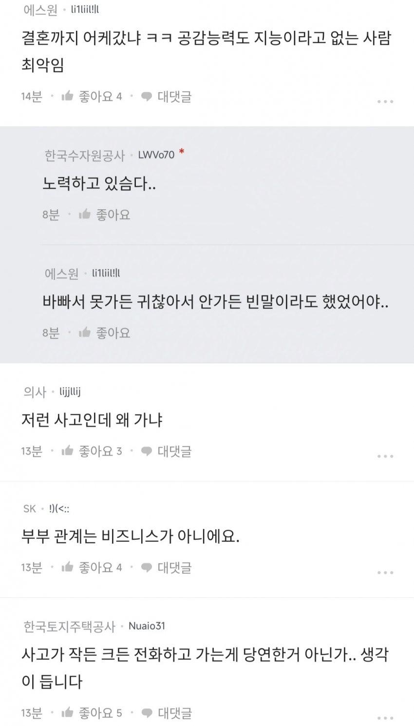The height and width of the screenshot is (726, 414).
Task: Open more options for 에스원 top comment
Action: (x=385, y=101)
